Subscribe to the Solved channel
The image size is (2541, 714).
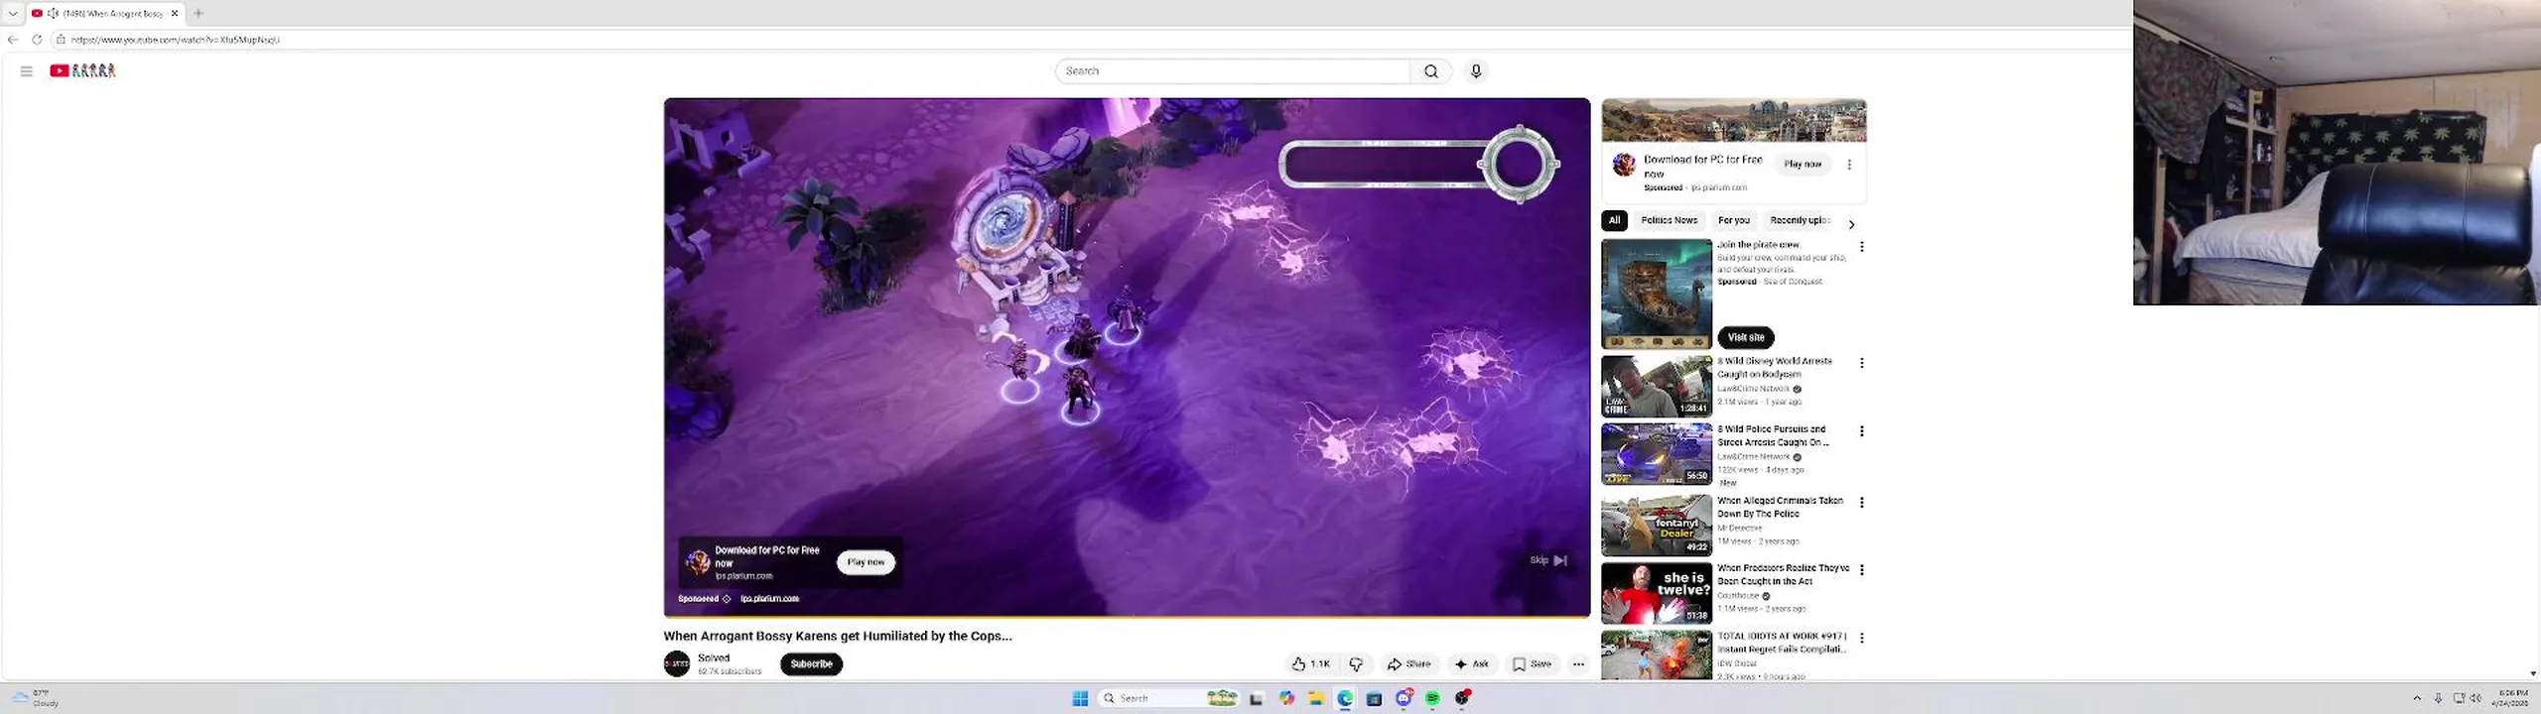click(x=811, y=664)
